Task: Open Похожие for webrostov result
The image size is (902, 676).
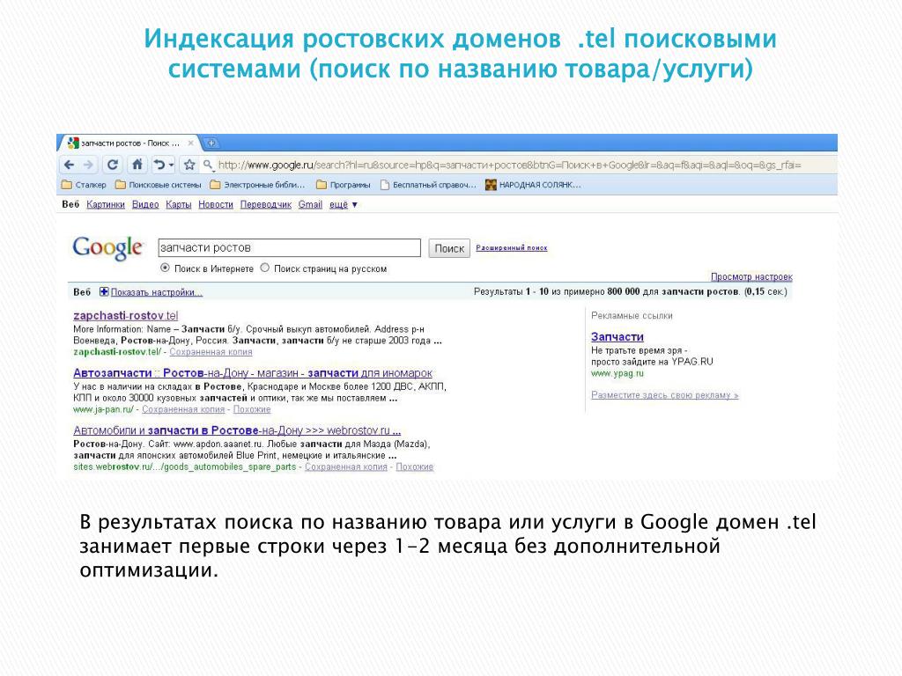Action: coord(414,467)
